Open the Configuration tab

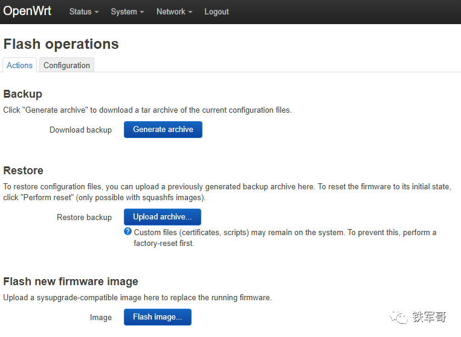click(x=66, y=65)
